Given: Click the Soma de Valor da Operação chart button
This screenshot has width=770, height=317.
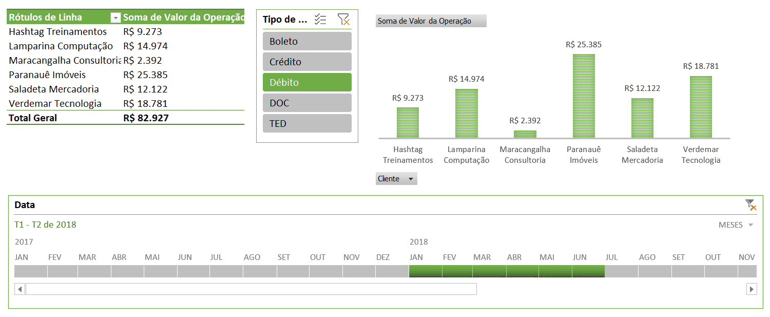Looking at the screenshot, I should coord(431,21).
